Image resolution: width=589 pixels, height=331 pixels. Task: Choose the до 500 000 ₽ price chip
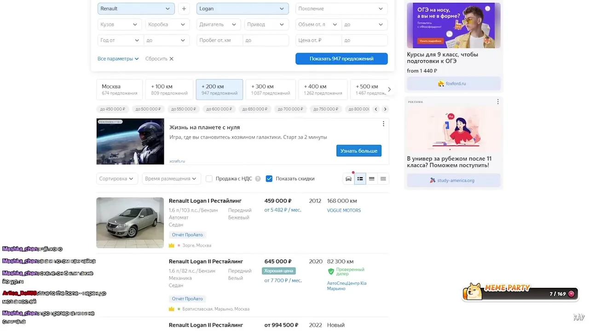pos(148,109)
